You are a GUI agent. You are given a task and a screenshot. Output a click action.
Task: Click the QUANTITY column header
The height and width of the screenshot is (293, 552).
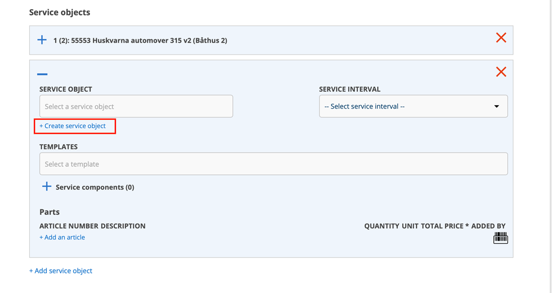[x=382, y=226]
